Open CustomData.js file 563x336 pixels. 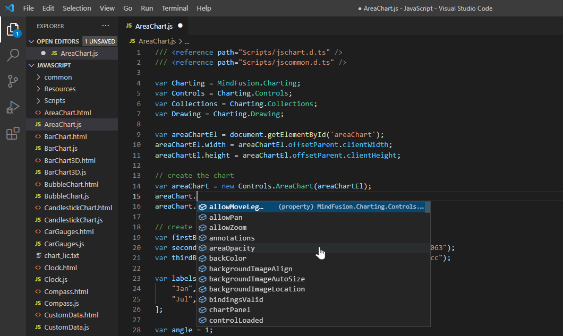[67, 327]
